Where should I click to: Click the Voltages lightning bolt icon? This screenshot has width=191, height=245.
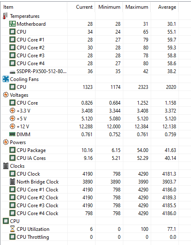[x=6, y=95]
